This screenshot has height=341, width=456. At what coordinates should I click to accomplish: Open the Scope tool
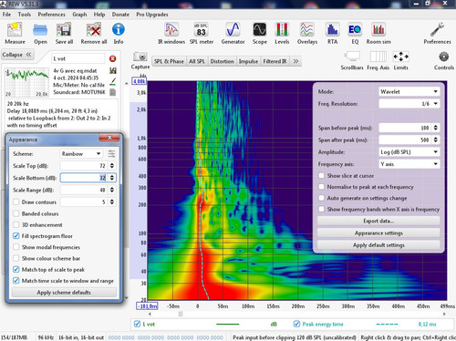pyautogui.click(x=260, y=30)
